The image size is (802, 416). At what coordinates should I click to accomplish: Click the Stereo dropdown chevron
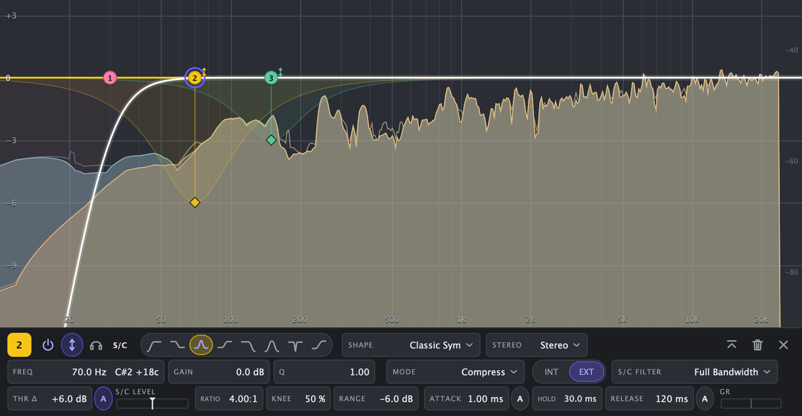577,345
